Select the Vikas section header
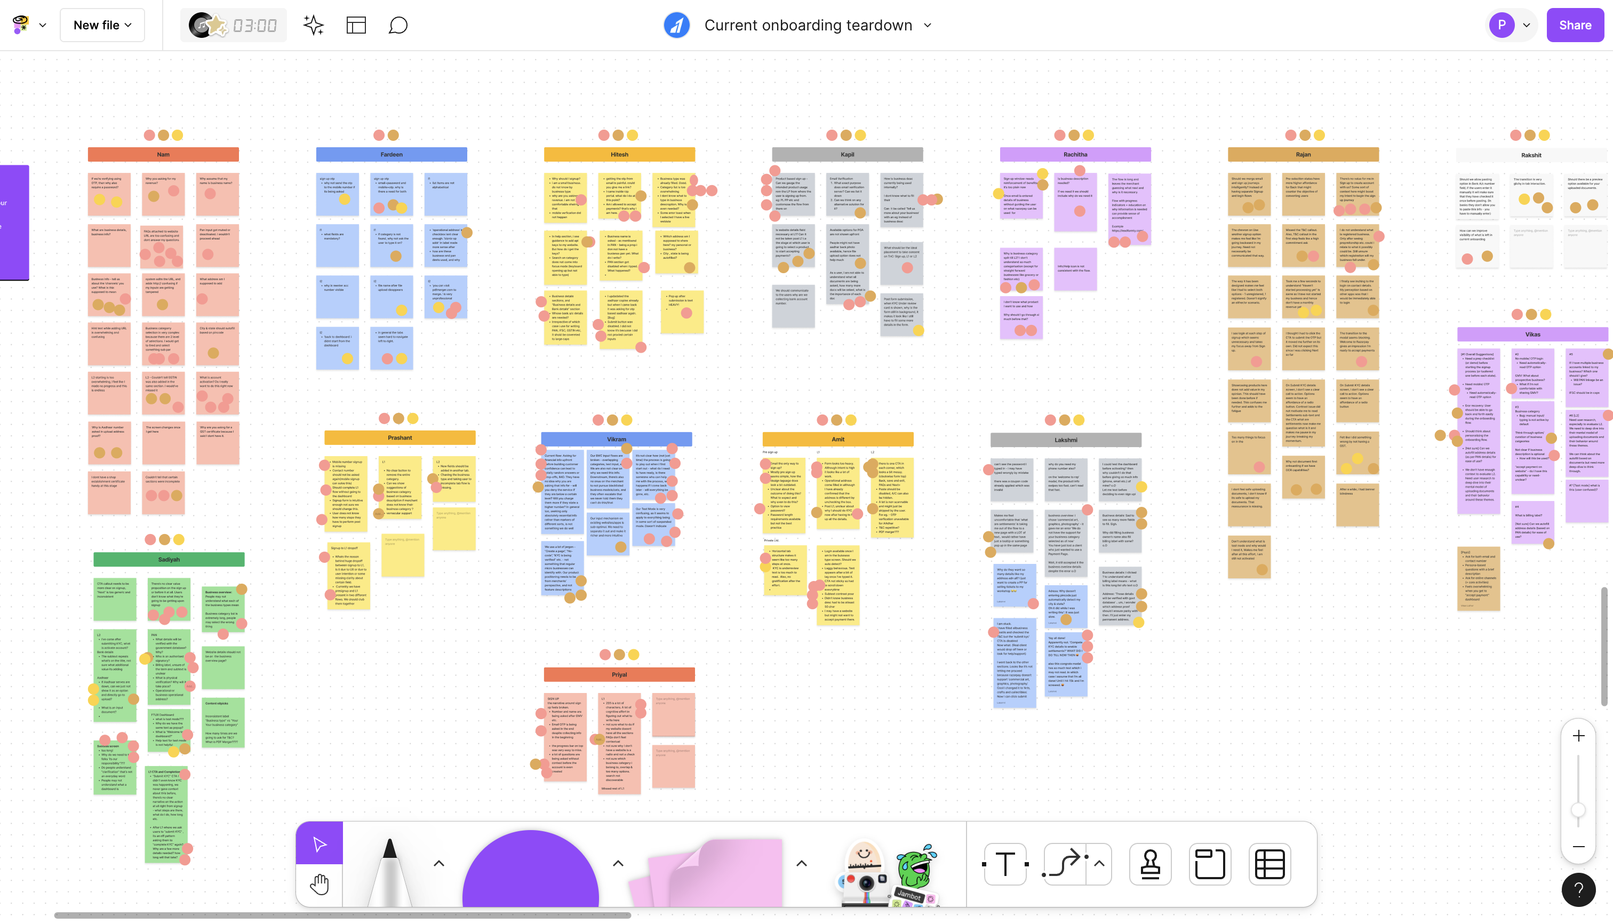This screenshot has width=1613, height=924. 1533,334
